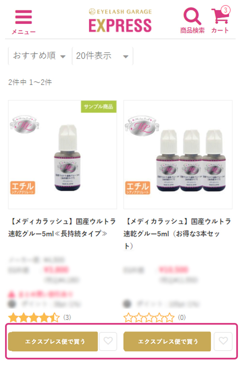Click the サンプル商品 green badge
Viewport: 243px width, 375px height.
pyautogui.click(x=99, y=107)
